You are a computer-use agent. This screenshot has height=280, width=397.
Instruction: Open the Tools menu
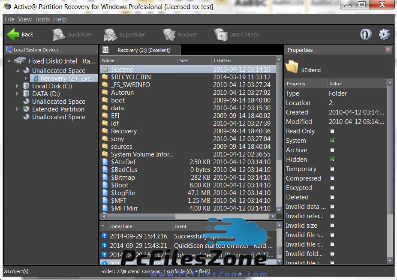pyautogui.click(x=42, y=19)
